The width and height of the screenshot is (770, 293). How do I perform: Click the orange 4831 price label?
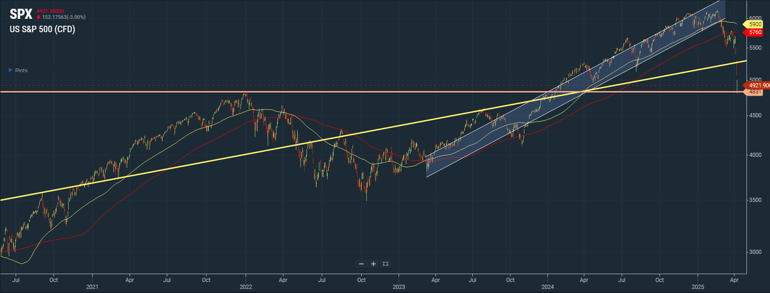tap(754, 92)
